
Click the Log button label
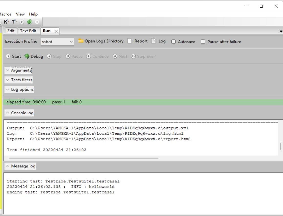click(x=162, y=41)
